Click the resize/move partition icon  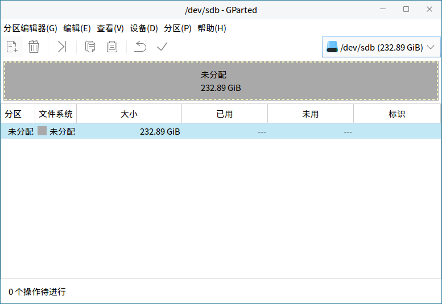coord(62,47)
